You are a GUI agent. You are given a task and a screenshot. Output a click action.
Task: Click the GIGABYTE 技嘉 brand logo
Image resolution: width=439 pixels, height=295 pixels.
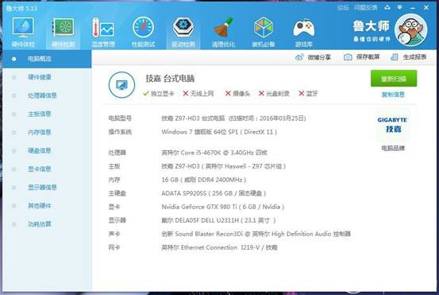(x=392, y=125)
